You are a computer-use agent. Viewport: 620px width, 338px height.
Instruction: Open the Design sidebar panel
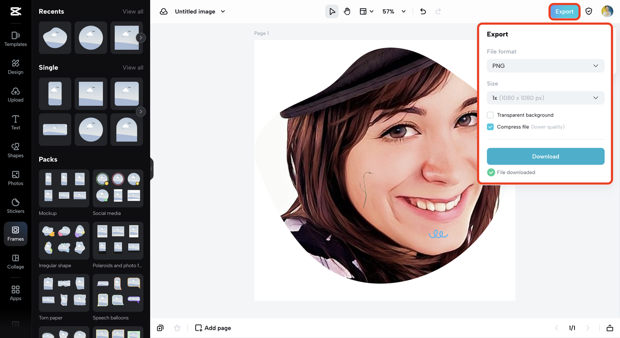tap(15, 67)
